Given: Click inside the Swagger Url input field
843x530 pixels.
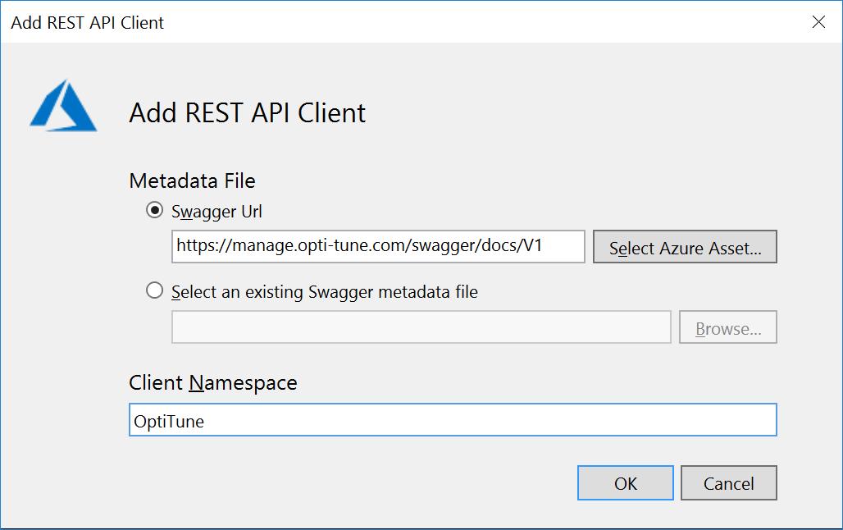Looking at the screenshot, I should point(377,246).
